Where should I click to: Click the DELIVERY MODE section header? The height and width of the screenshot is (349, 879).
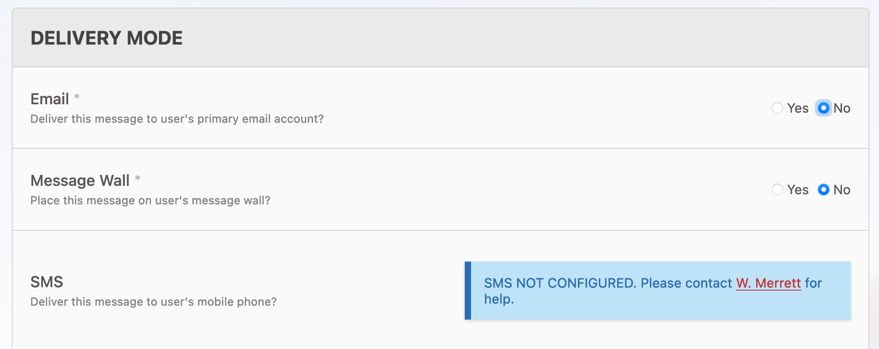106,38
